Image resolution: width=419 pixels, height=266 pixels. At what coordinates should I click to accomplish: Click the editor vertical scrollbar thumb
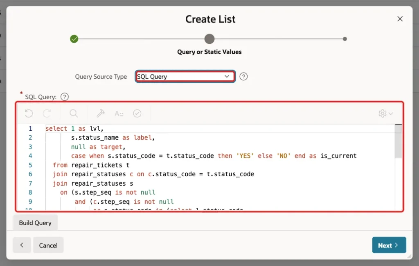tap(398, 141)
